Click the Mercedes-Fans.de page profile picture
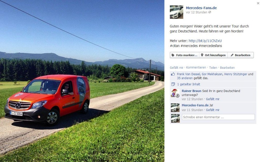 click(x=176, y=12)
